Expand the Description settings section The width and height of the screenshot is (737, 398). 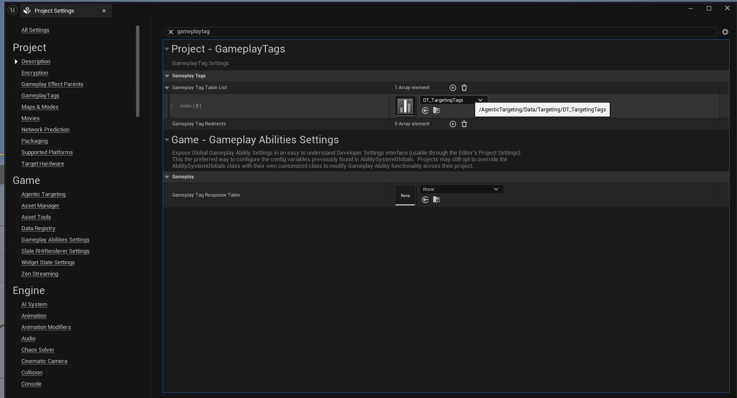(16, 61)
